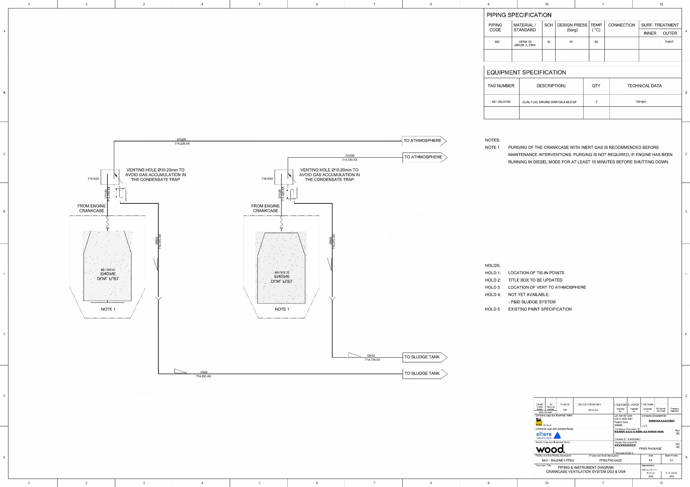Viewport: 690px width, 487px height.
Task: Click '5404 - BALEINE II FPSO' facility text
Action: [558, 460]
